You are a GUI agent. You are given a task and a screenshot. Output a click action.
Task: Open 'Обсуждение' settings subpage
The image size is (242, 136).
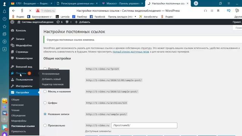pyautogui.click(x=19, y=116)
